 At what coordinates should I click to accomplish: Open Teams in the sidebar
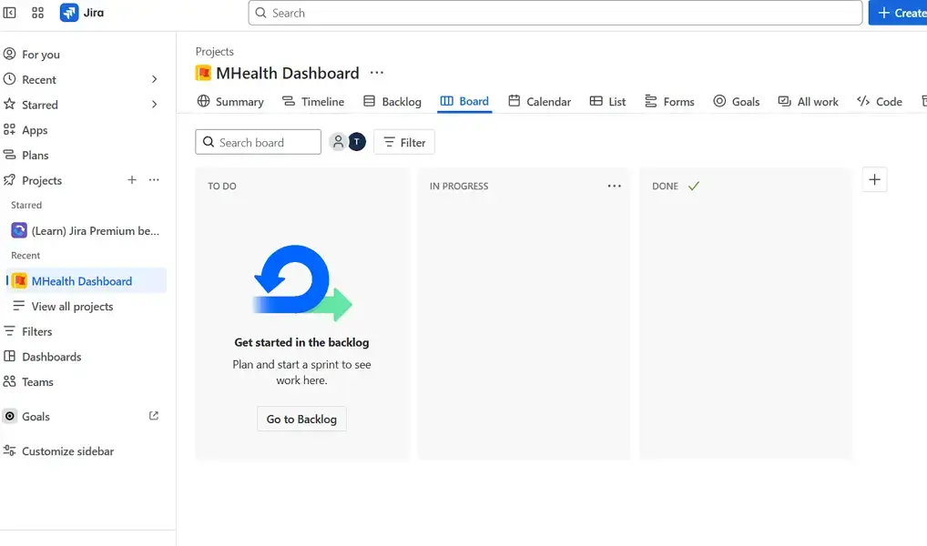pos(37,381)
